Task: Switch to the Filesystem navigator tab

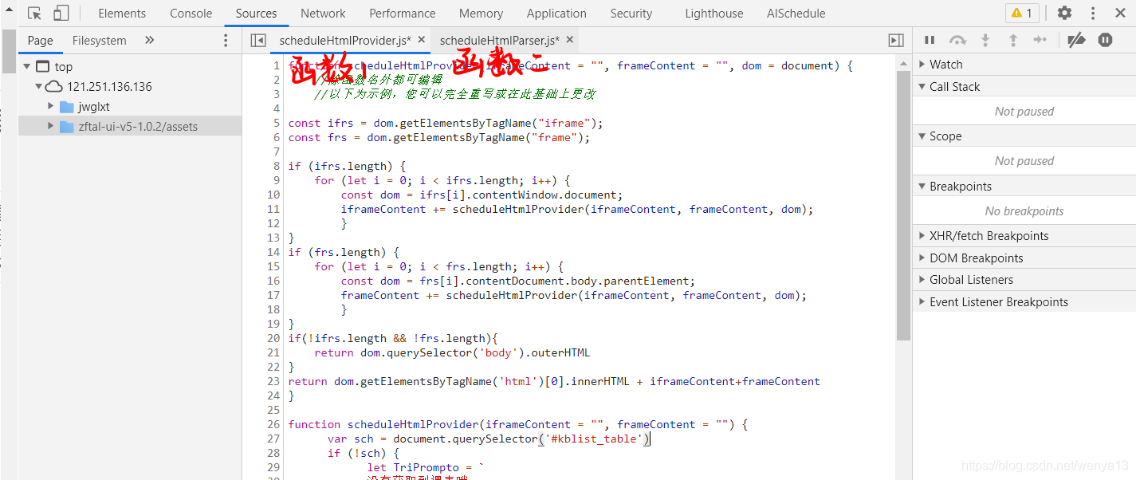Action: (99, 40)
